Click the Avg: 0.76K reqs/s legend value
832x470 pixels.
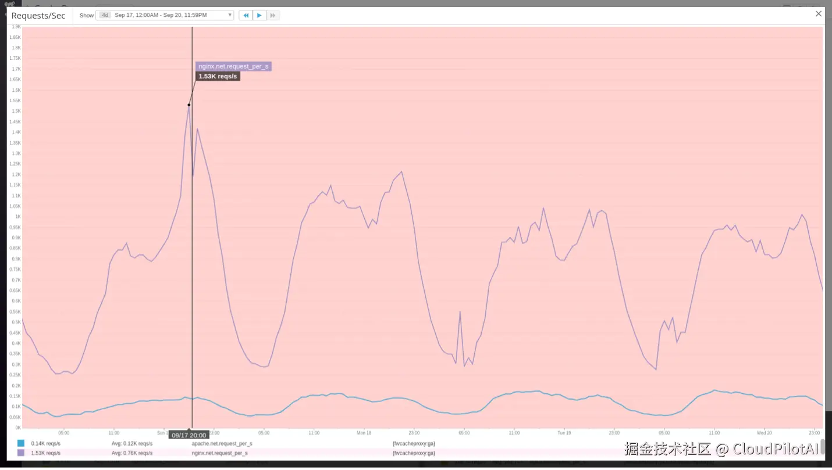(132, 453)
